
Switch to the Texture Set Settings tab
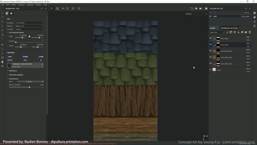pos(229,28)
